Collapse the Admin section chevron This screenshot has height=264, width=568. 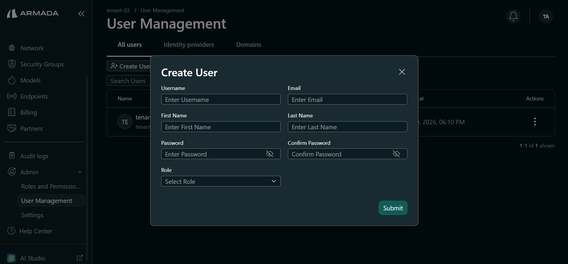(x=80, y=172)
